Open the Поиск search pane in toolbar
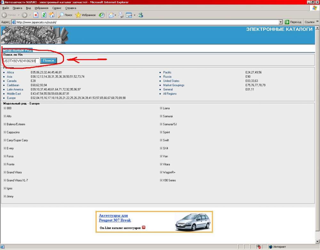Viewport: 320px width, 250px height. (65, 15)
